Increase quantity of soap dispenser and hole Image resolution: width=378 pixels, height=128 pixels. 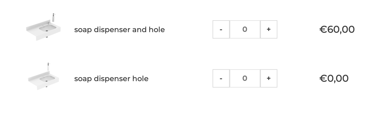[x=269, y=29]
